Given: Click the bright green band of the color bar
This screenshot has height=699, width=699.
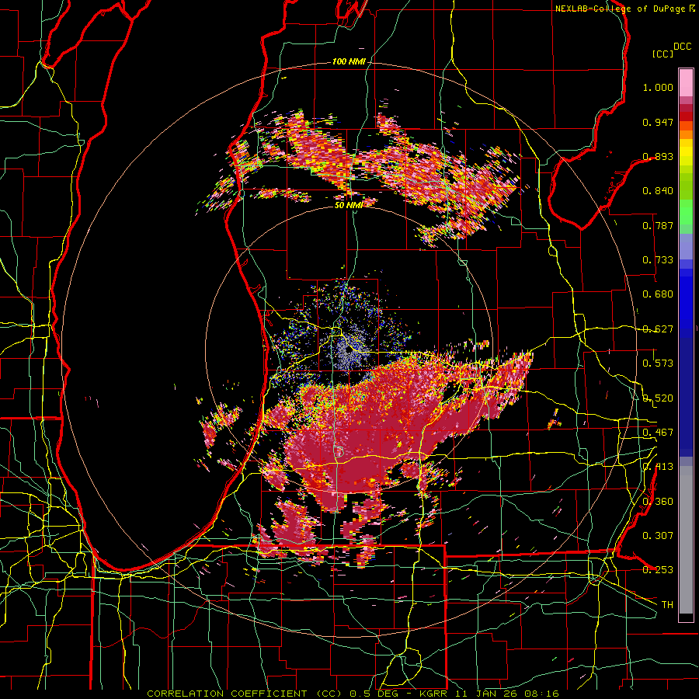Looking at the screenshot, I should [x=686, y=212].
